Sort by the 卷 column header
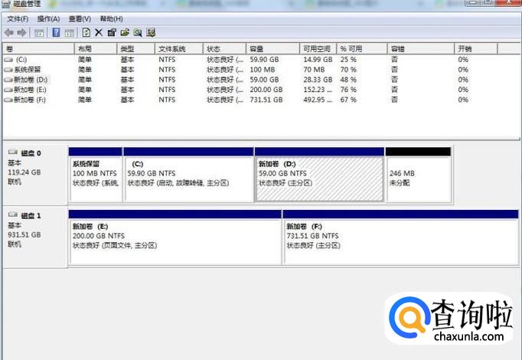 pyautogui.click(x=38, y=49)
